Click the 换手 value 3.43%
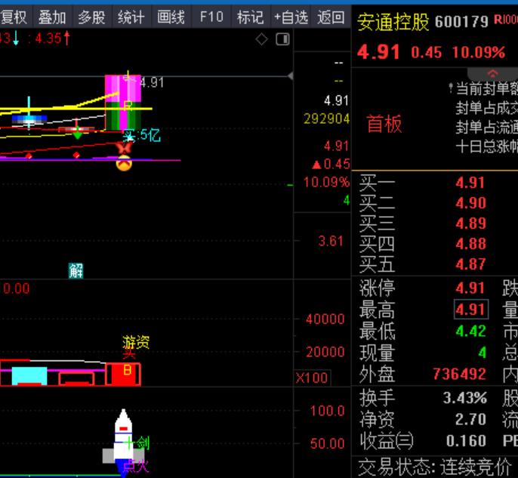 pyautogui.click(x=465, y=398)
